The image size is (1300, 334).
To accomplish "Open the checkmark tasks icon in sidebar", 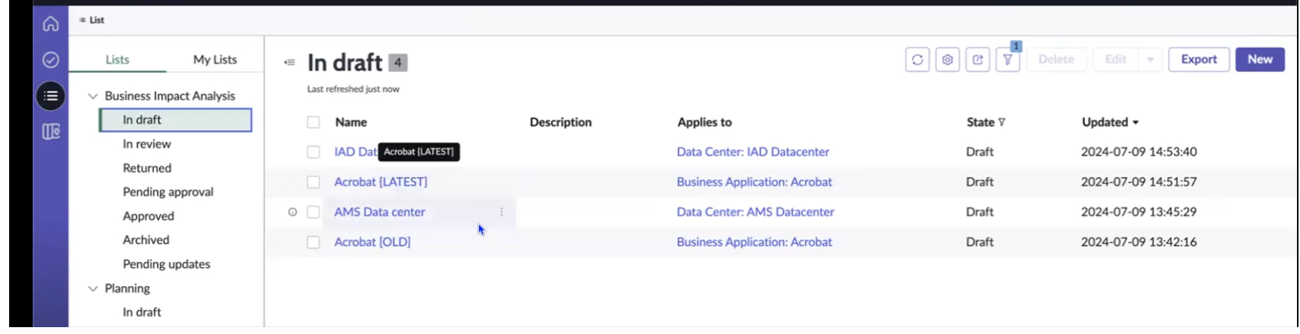I will tap(50, 60).
